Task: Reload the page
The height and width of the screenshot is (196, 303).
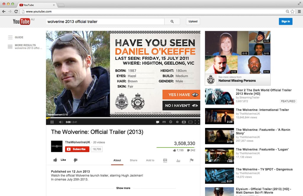Action: (16, 12)
